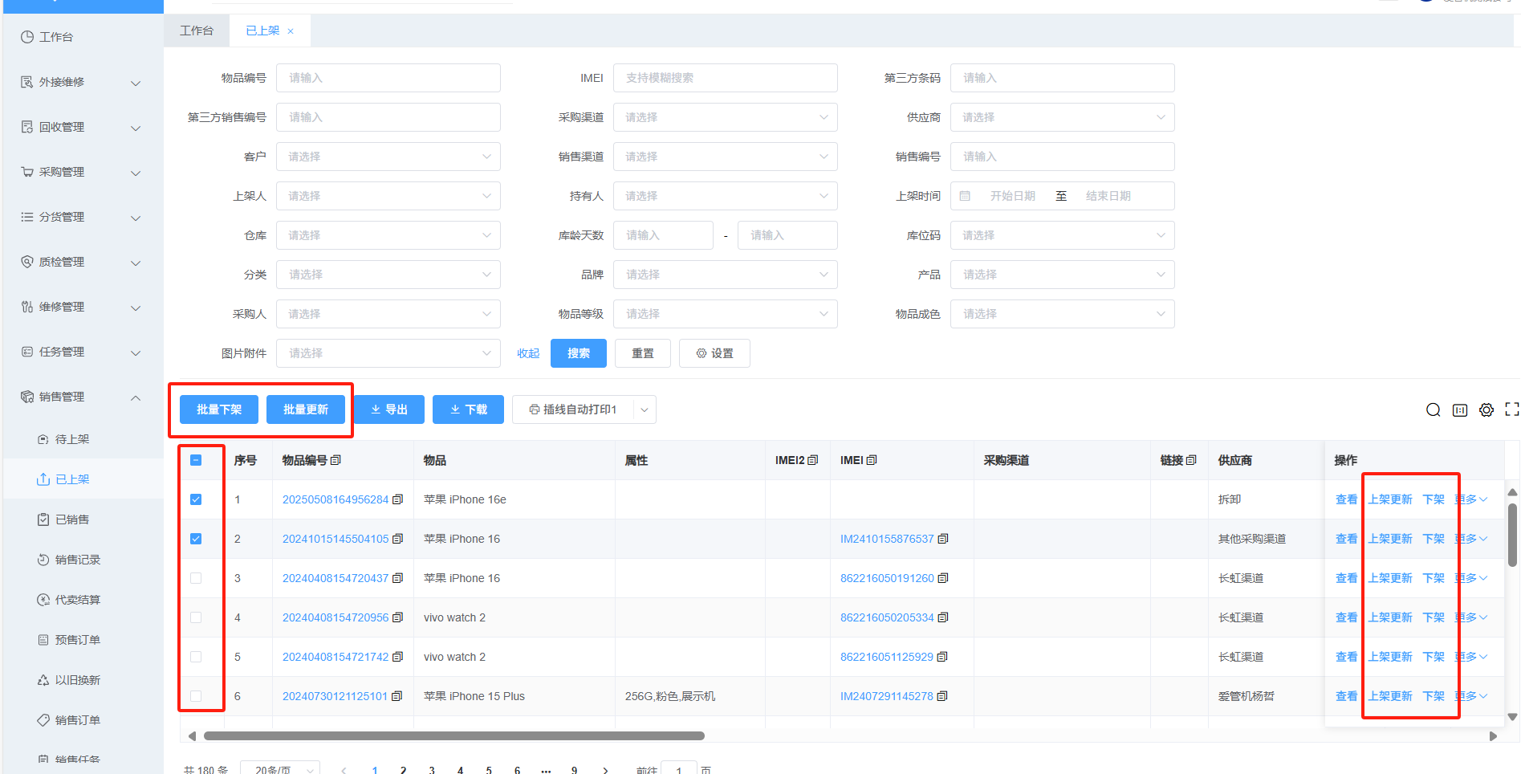Image resolution: width=1521 pixels, height=774 pixels.
Task: Click calendar icon in 上架时间 date field
Action: click(966, 196)
